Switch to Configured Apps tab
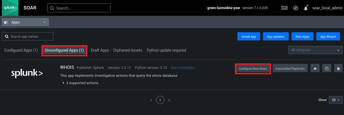 [21, 50]
